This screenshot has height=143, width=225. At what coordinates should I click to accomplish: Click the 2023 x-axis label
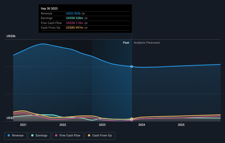(x=102, y=125)
